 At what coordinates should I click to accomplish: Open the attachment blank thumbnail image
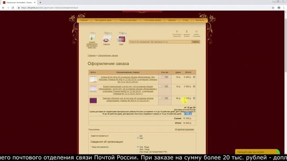pos(93,89)
